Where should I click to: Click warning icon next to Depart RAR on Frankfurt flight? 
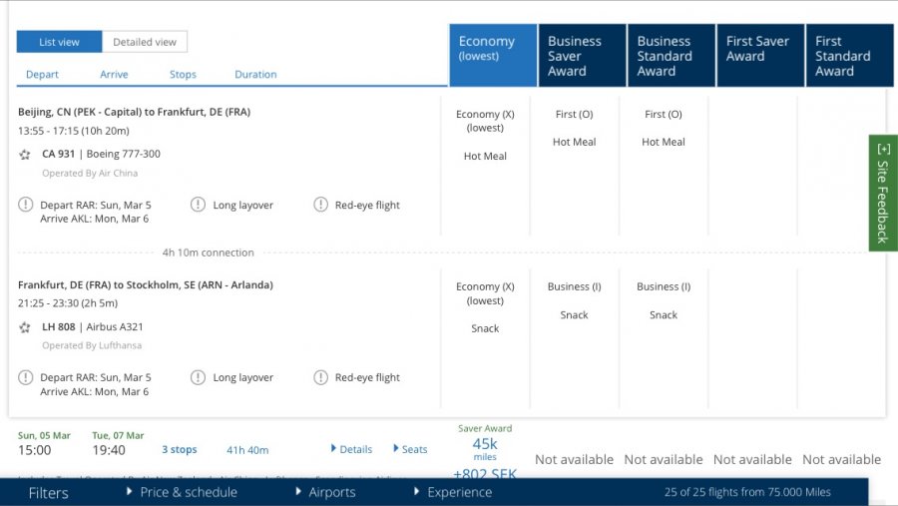[25, 377]
